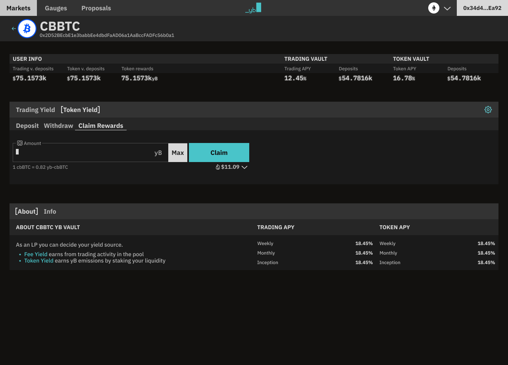Screen dimensions: 508x365
Task: Open the Gauges page
Action: pyautogui.click(x=56, y=8)
